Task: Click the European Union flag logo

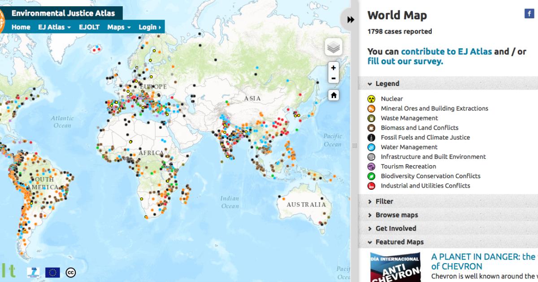Action: tap(52, 272)
